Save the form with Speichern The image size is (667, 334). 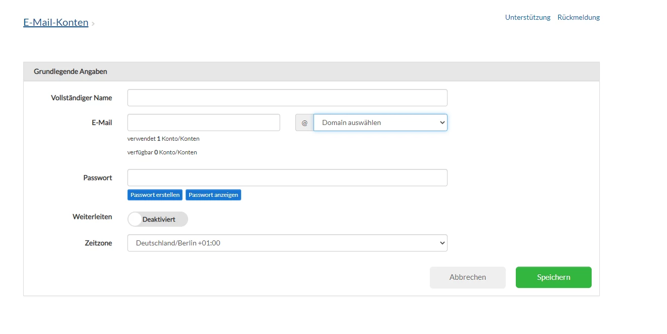click(554, 277)
